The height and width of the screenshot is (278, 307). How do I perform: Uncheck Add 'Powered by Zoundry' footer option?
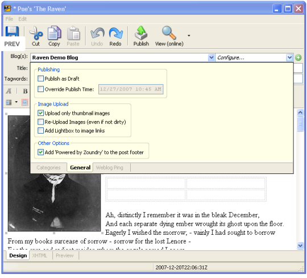40,152
